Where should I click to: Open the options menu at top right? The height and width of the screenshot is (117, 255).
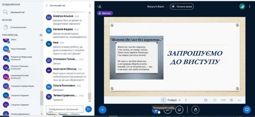pyautogui.click(x=250, y=6)
